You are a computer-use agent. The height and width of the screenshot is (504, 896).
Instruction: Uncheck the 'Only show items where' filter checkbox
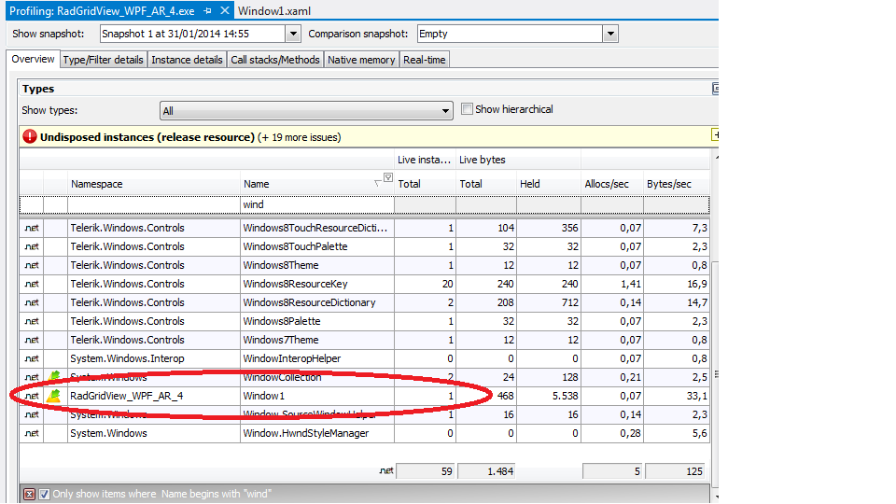coord(44,494)
